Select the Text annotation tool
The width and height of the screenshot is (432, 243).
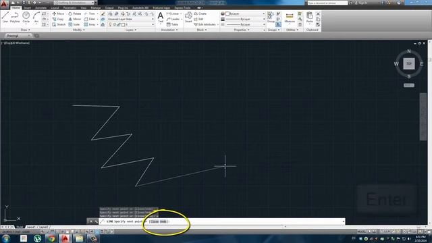tap(161, 18)
